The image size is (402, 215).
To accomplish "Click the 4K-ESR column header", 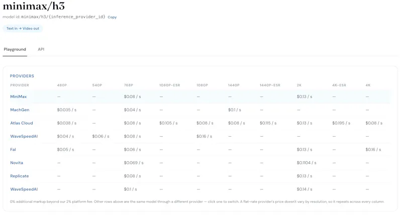I will click(339, 85).
